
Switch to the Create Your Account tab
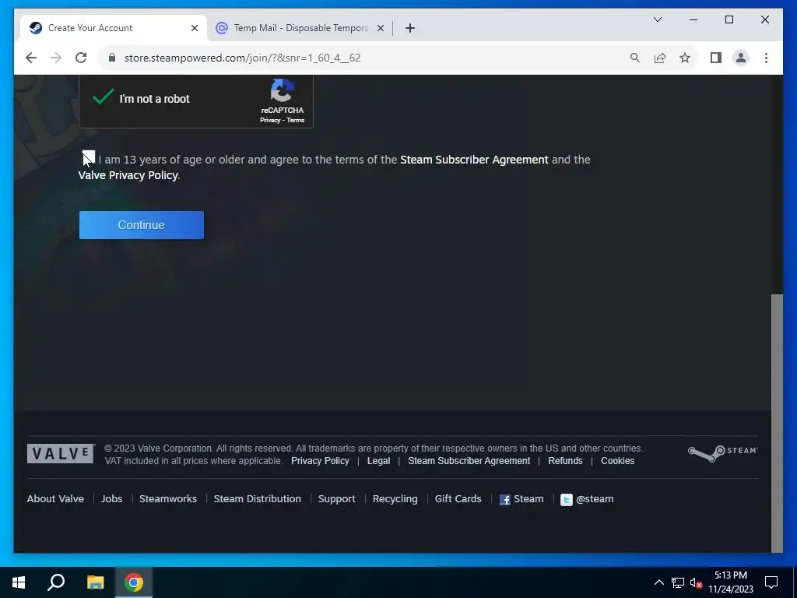[x=113, y=28]
